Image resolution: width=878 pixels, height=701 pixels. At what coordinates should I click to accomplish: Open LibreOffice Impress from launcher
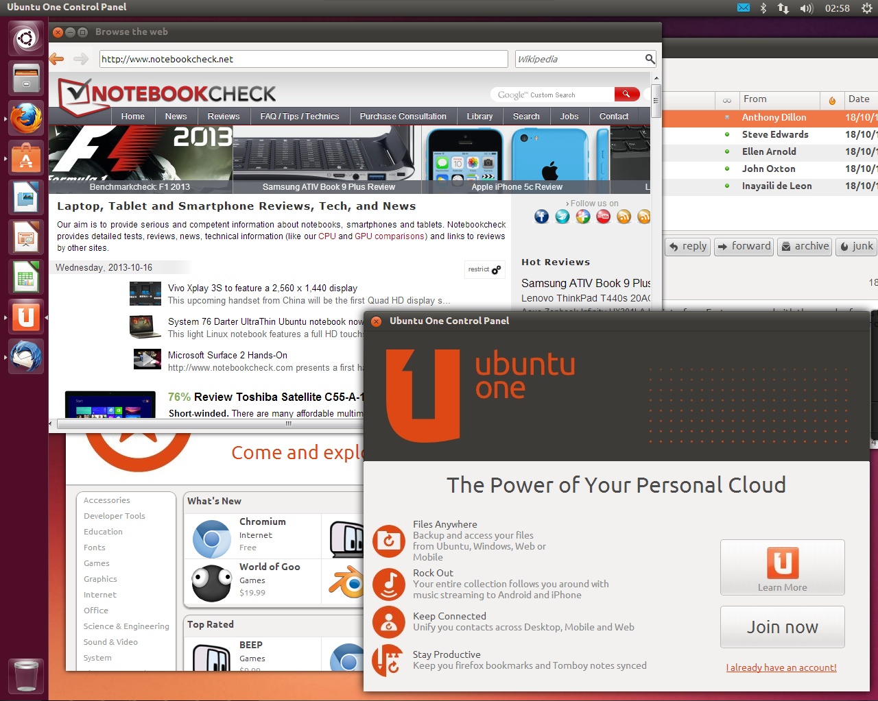coord(26,237)
